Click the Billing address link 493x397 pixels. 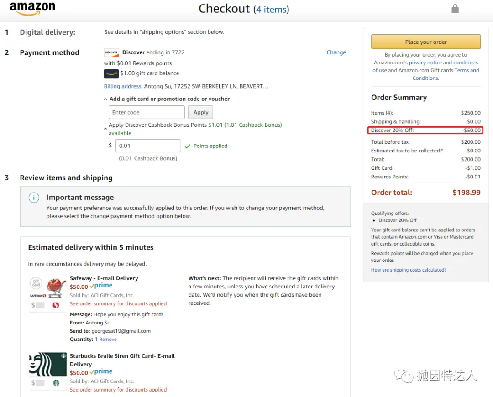coord(123,86)
